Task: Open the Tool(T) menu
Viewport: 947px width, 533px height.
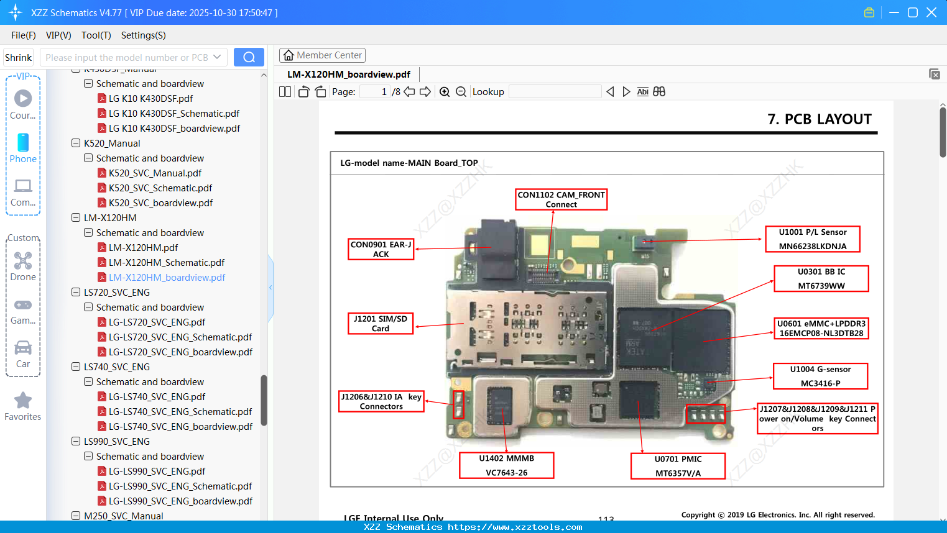Action: click(x=96, y=35)
